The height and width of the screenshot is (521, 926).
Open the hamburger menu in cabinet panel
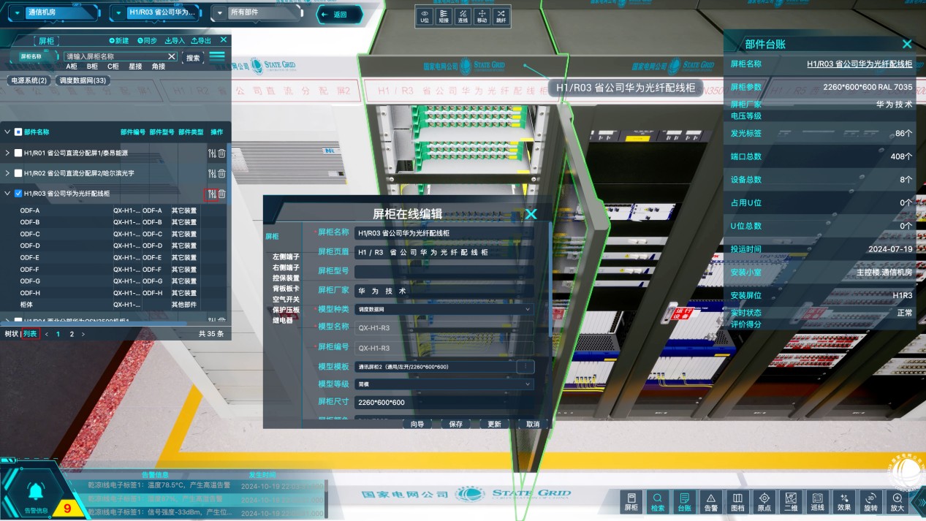(217, 56)
